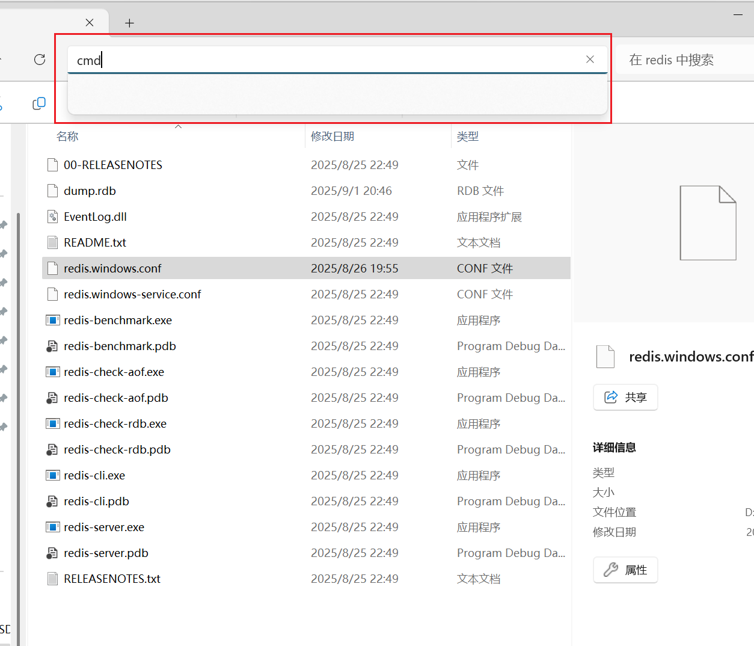Select the redis-check-rdb.pdb file icon
754x646 pixels.
pyautogui.click(x=53, y=449)
